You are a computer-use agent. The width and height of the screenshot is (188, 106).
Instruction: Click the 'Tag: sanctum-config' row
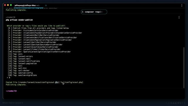20,73
